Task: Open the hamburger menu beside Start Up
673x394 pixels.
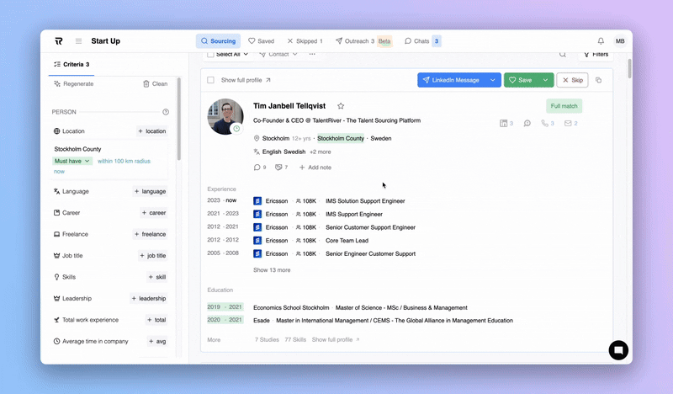Action: [x=78, y=41]
